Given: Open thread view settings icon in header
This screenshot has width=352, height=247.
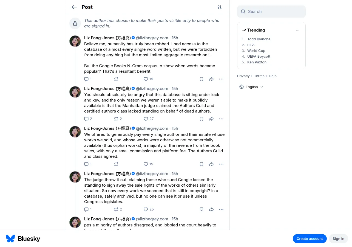Looking at the screenshot, I should click(220, 7).
